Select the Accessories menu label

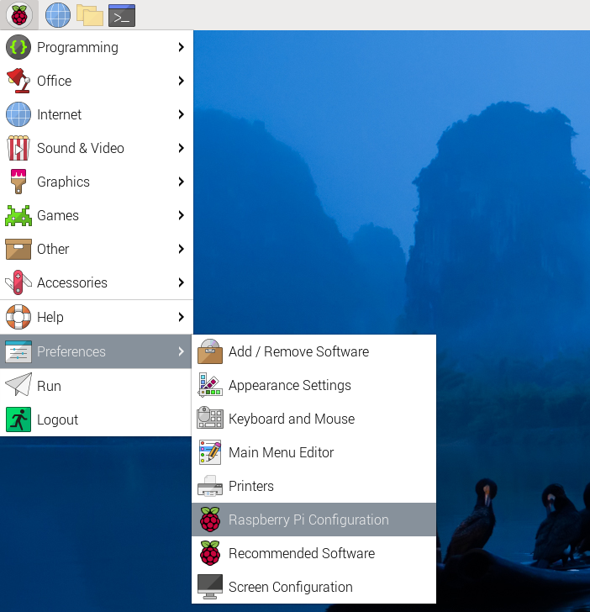point(71,282)
